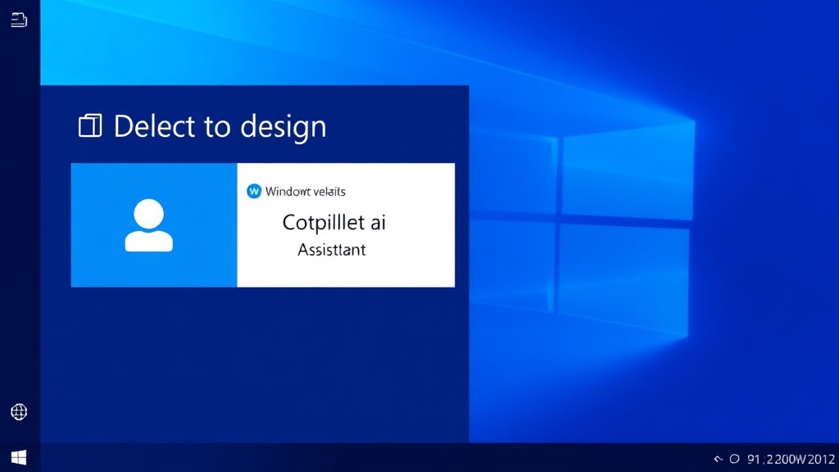Click the network arrow icon in system tray
Image resolution: width=839 pixels, height=472 pixels.
tap(719, 459)
